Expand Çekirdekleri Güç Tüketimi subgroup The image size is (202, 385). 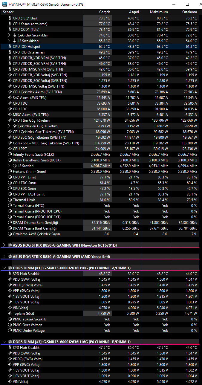click(x=9, y=126)
